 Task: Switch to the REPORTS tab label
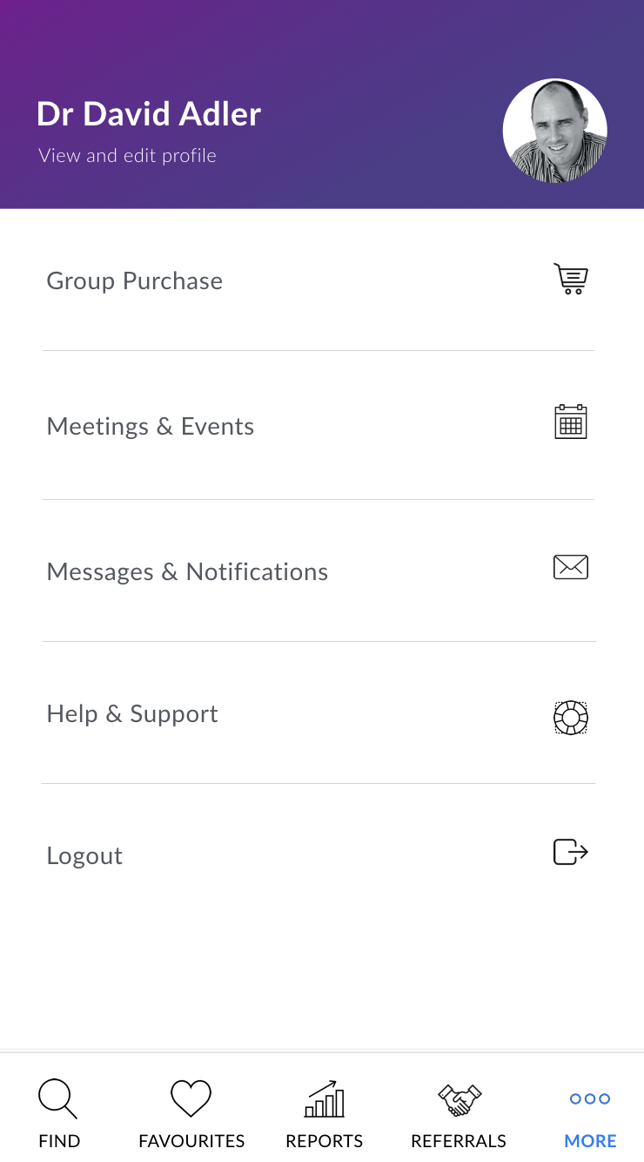[325, 1141]
